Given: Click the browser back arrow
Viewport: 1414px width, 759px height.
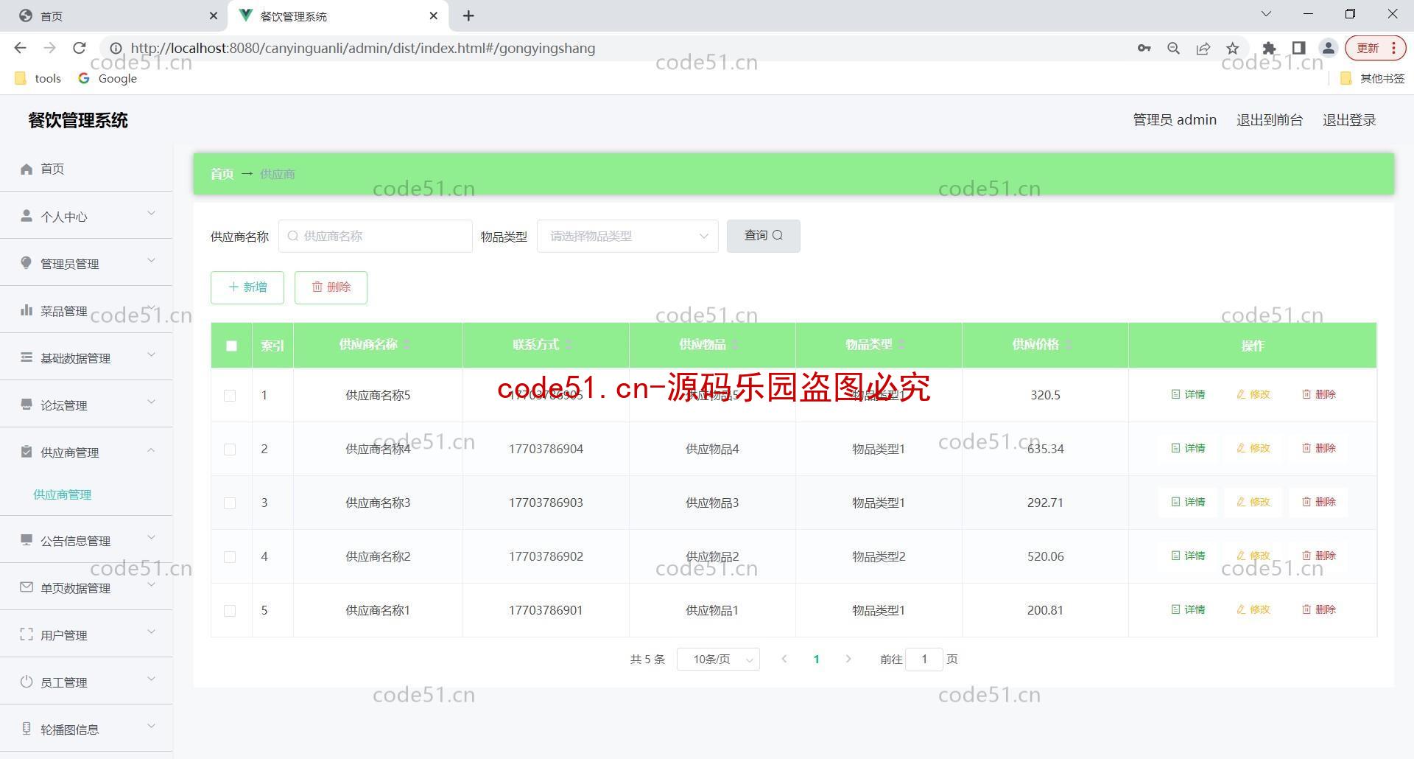Looking at the screenshot, I should (20, 48).
